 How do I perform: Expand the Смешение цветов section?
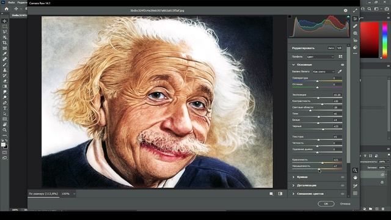click(293, 194)
